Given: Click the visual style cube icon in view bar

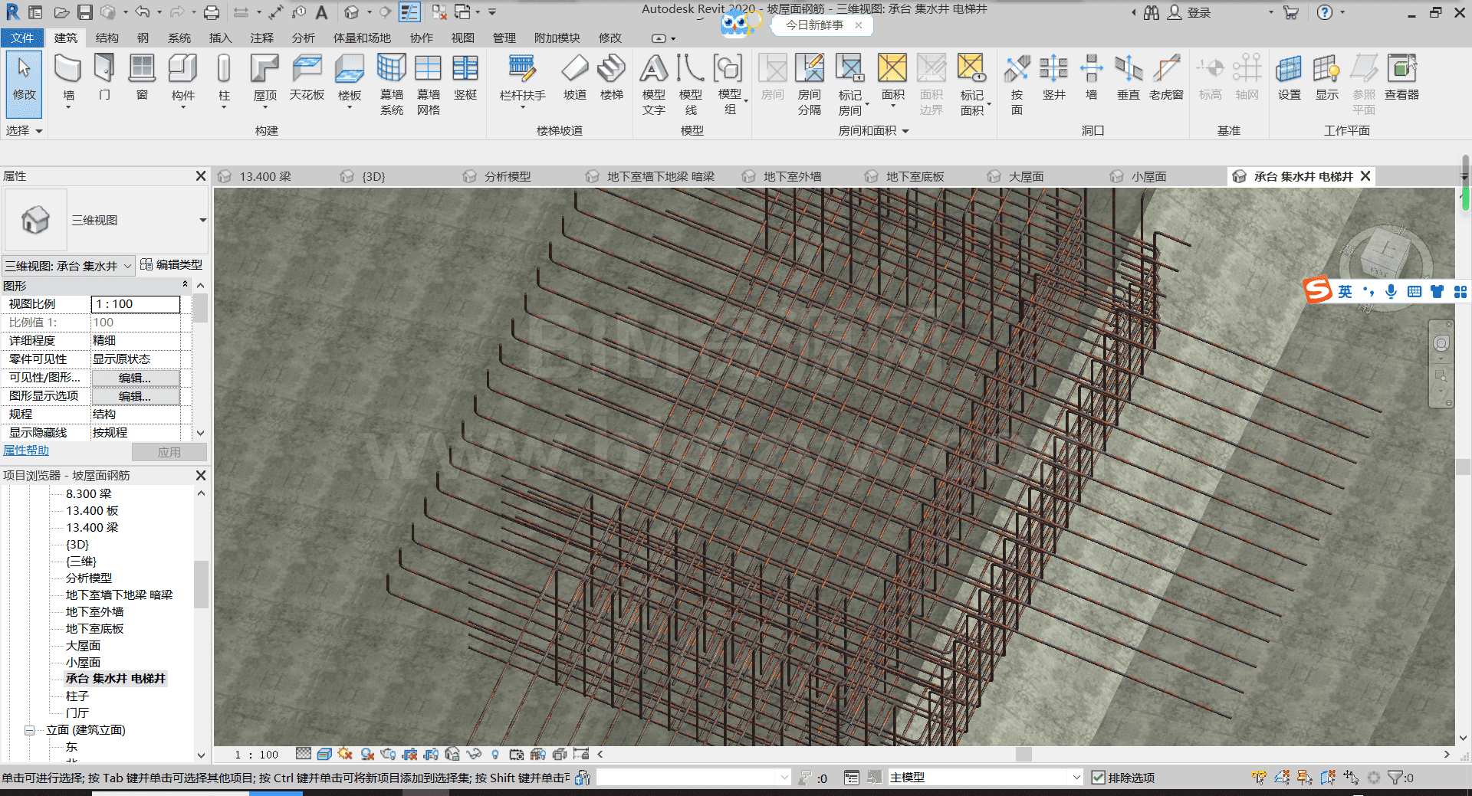Looking at the screenshot, I should 324,755.
